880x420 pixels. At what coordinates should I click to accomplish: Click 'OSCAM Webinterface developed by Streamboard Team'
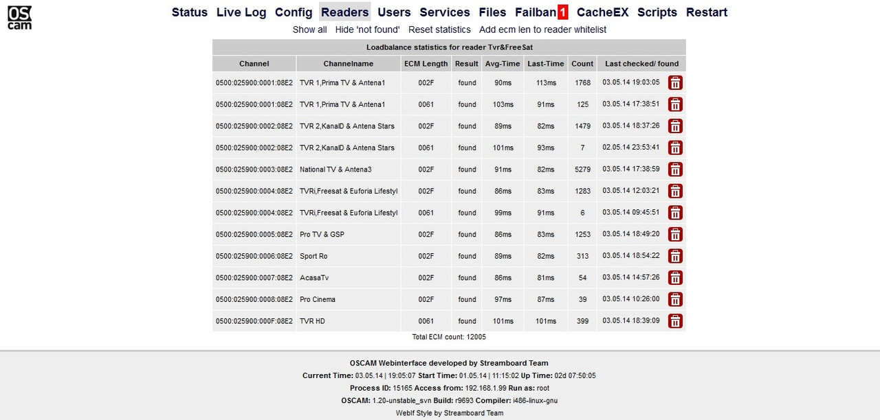(449, 363)
